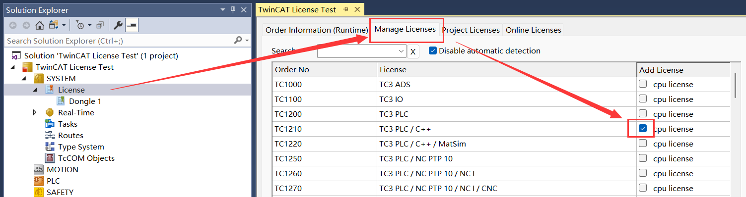Select the Routes node in SYSTEM
The image size is (746, 197).
(70, 135)
